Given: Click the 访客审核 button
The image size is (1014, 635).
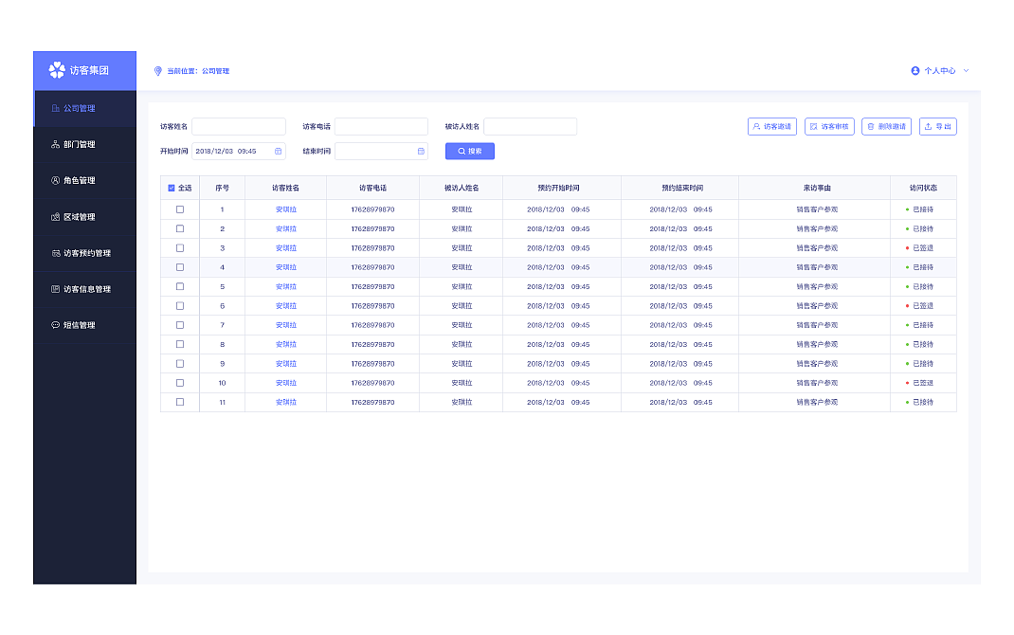Looking at the screenshot, I should click(830, 127).
